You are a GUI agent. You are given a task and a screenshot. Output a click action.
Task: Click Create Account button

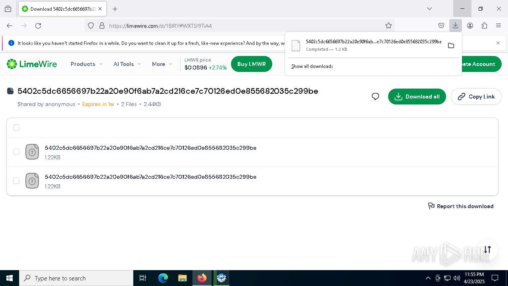pos(481,64)
